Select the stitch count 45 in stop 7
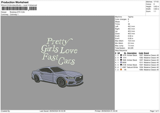The image size is (160, 113). click(x=125, y=70)
